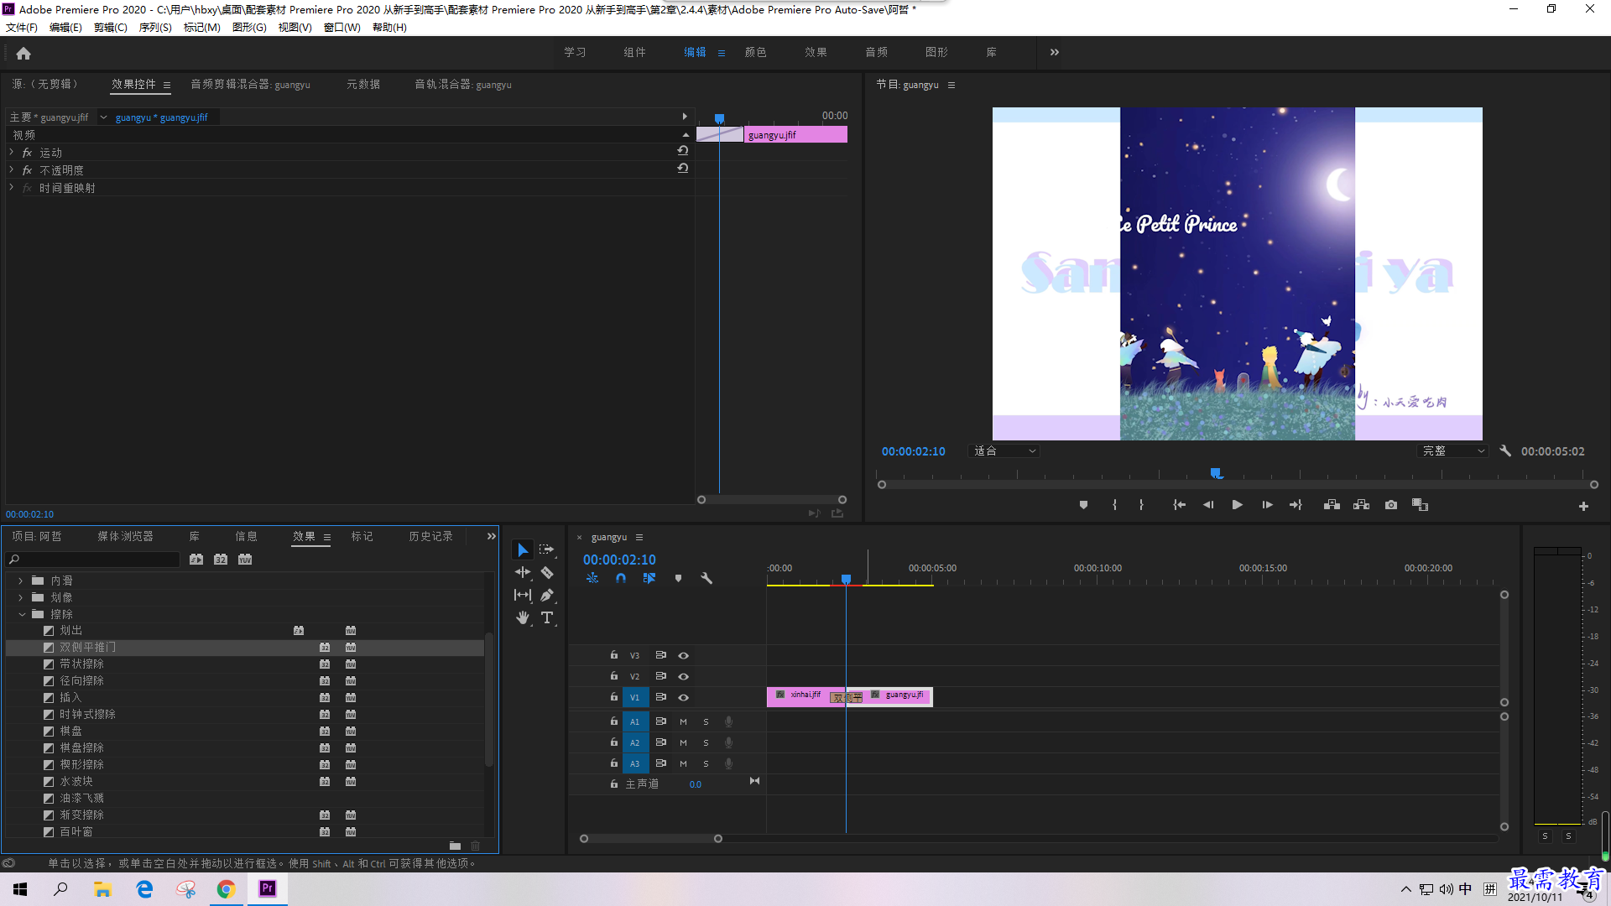This screenshot has height=906, width=1611.
Task: Open the 元数据 panel tab
Action: 362,84
